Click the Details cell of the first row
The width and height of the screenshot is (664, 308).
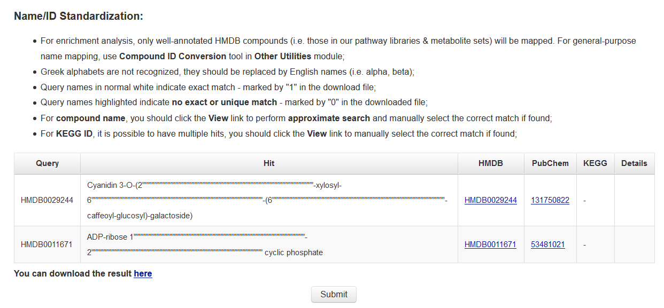[634, 200]
